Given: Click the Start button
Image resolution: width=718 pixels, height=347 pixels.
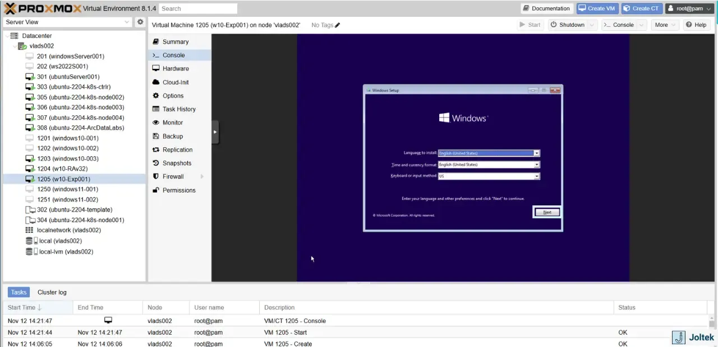Looking at the screenshot, I should tap(530, 25).
